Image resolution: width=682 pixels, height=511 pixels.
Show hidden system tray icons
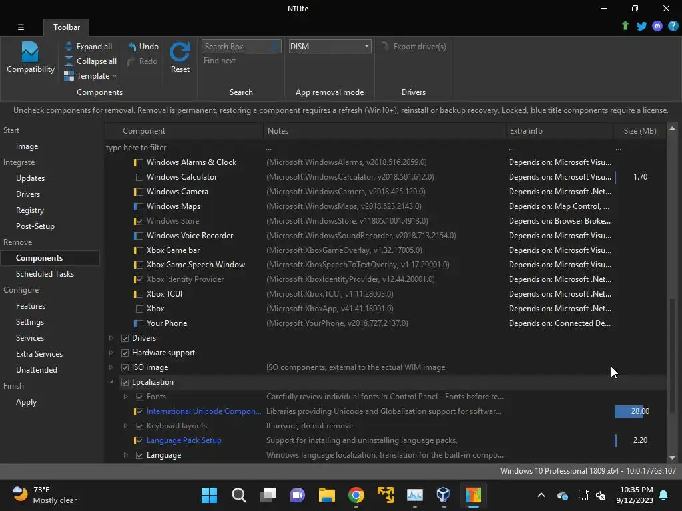pyautogui.click(x=541, y=495)
